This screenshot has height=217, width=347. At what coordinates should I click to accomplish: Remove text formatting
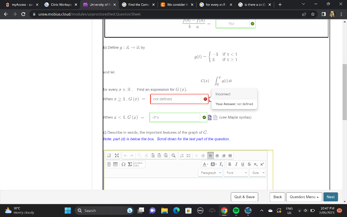(221, 164)
